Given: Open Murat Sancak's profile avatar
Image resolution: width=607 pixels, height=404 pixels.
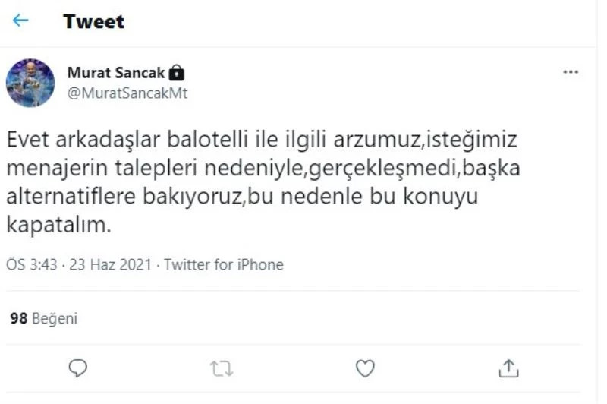Looking at the screenshot, I should coord(30,83).
